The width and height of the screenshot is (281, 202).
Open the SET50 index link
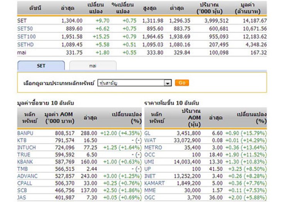tap(25, 29)
